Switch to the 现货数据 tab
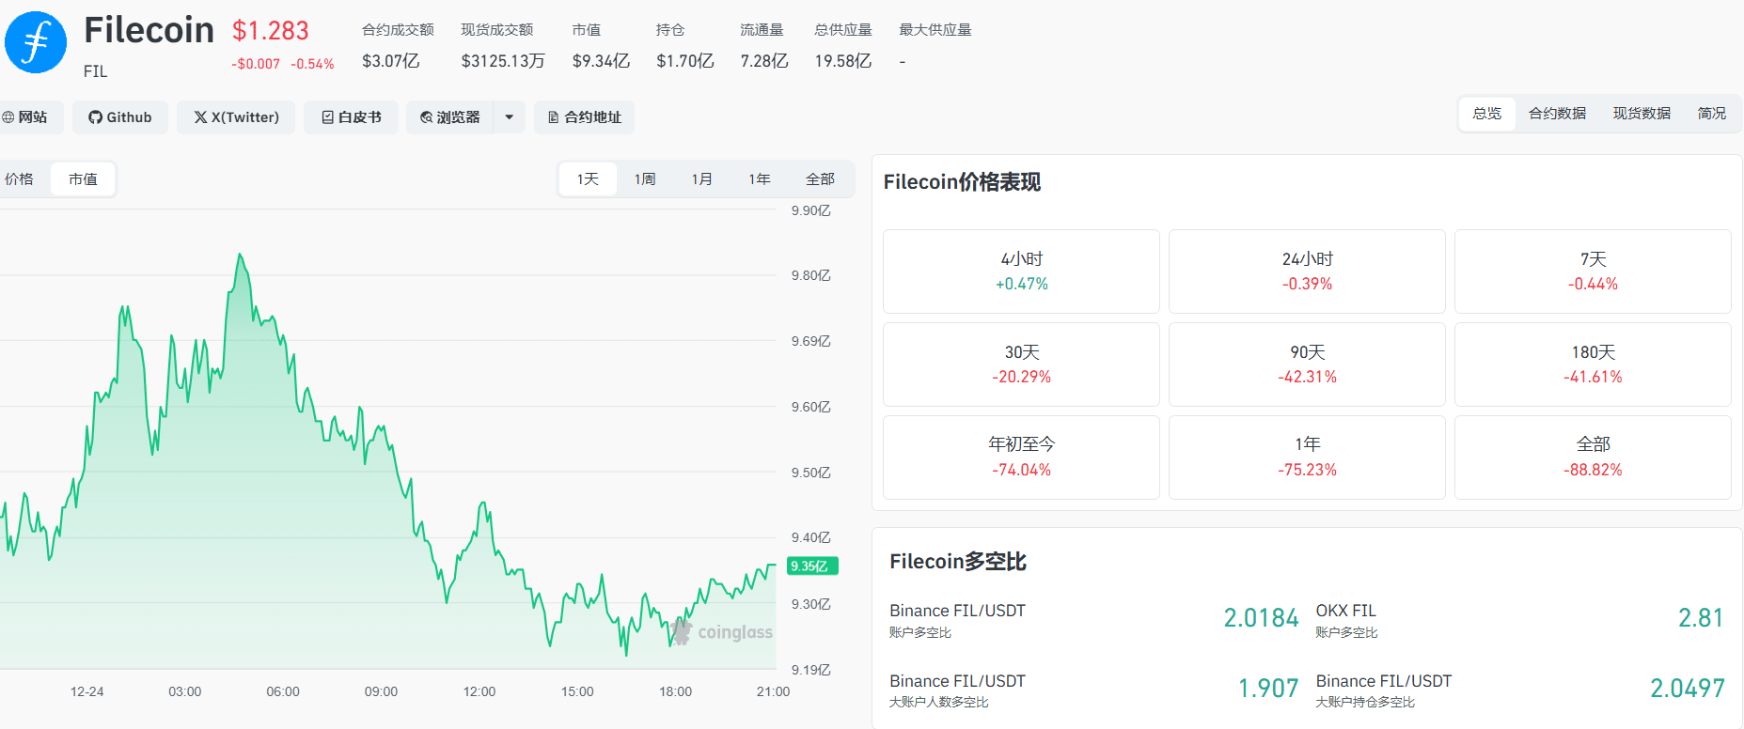The width and height of the screenshot is (1744, 729). (x=1642, y=114)
